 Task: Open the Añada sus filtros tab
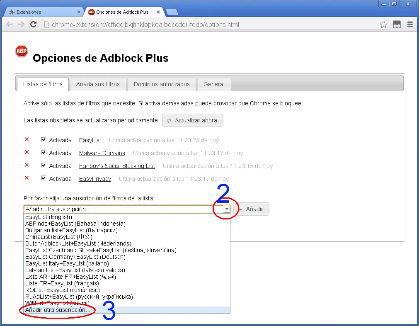98,84
